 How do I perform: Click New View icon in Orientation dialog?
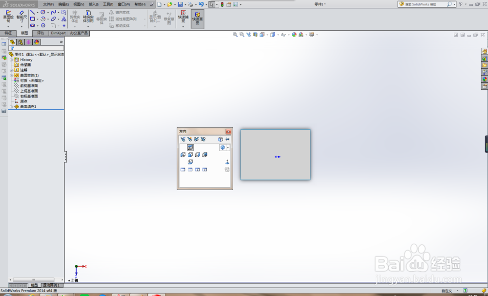(189, 139)
